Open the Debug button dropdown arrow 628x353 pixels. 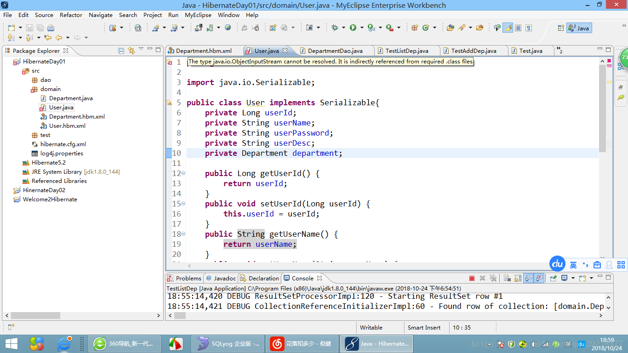tap(343, 28)
